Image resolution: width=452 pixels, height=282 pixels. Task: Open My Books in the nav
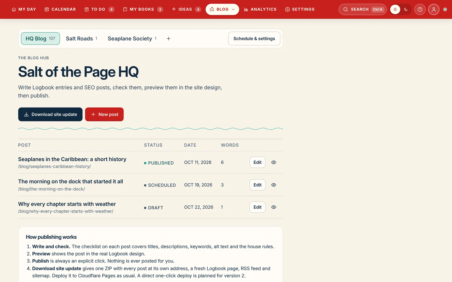(x=143, y=9)
